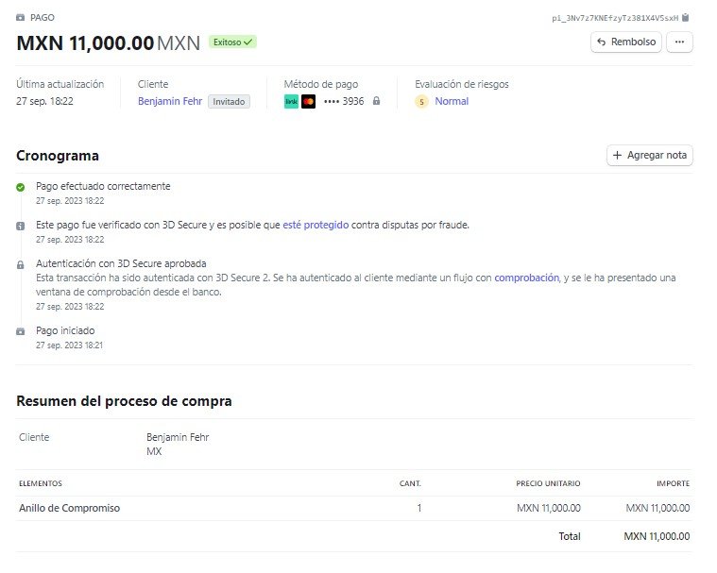Image resolution: width=717 pixels, height=573 pixels.
Task: Follow the 'esté protegido' link
Action: tap(316, 225)
